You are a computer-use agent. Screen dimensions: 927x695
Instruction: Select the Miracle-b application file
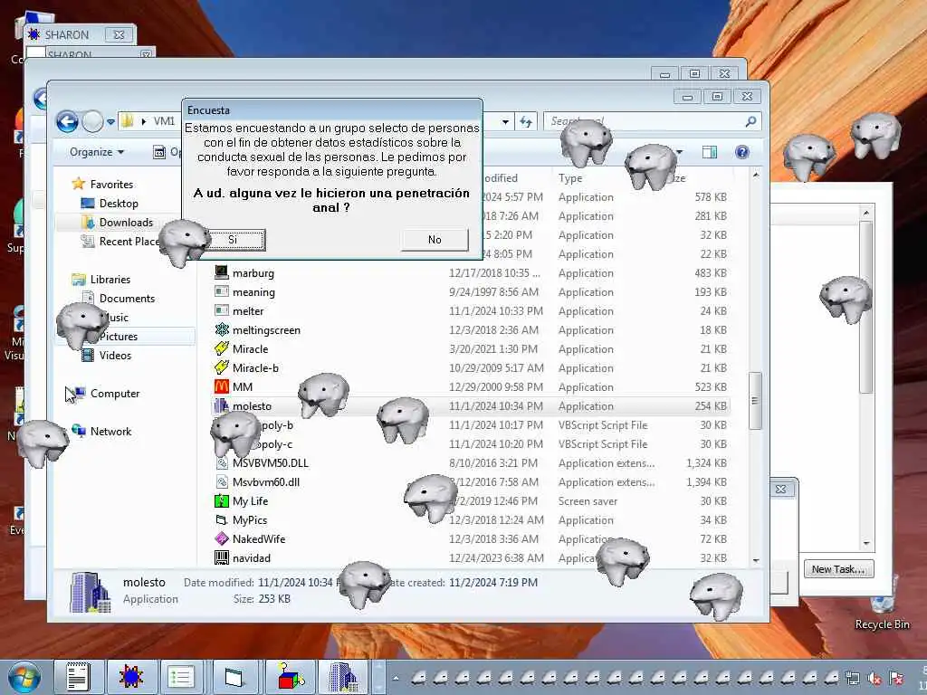[x=254, y=368]
